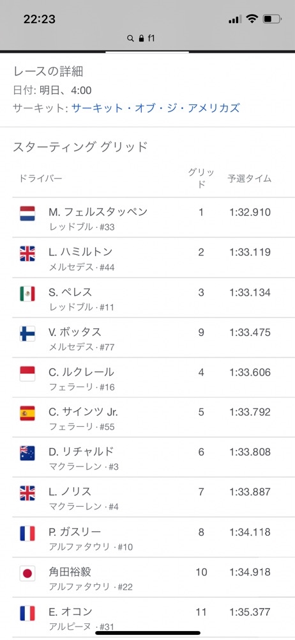295x640 pixels.
Task: Tap the Finland flag beside V. ボッタス
Action: [27, 334]
